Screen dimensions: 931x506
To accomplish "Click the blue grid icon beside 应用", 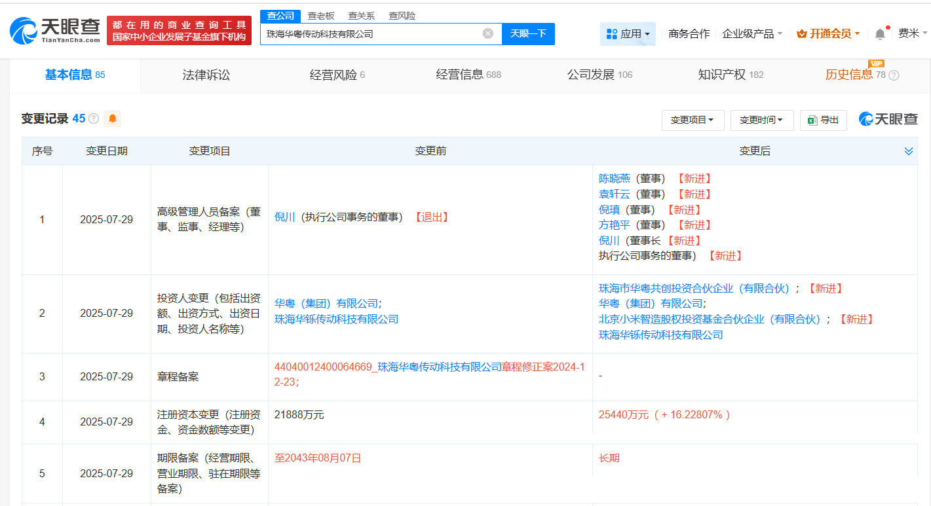I will [x=612, y=33].
